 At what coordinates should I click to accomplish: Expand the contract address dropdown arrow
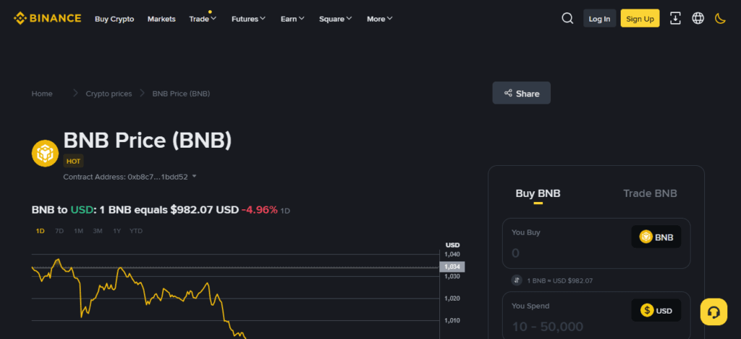coord(195,176)
